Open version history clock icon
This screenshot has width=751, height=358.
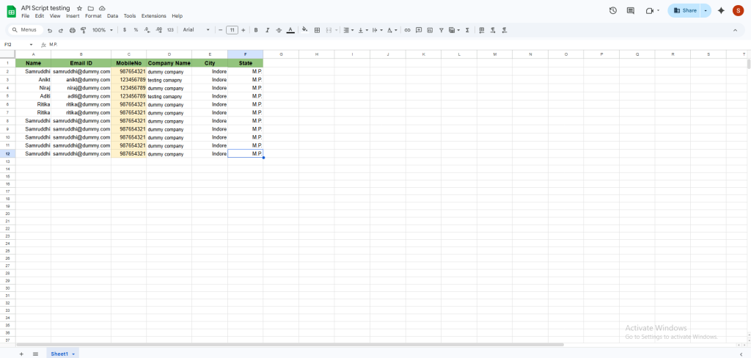(613, 10)
